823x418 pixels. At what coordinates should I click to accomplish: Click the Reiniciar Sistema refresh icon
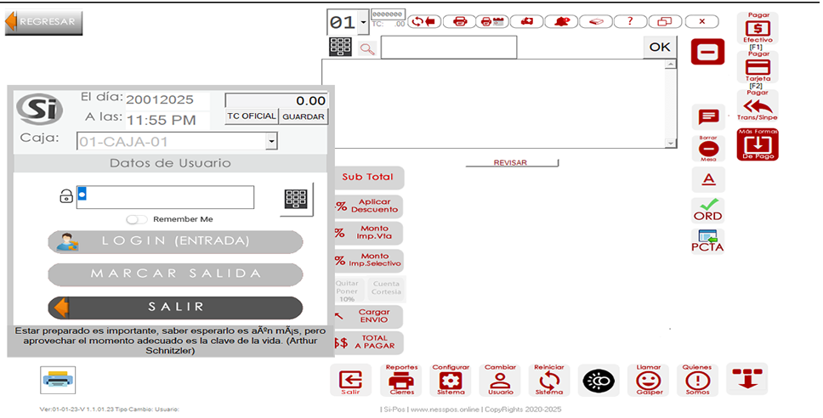[548, 380]
